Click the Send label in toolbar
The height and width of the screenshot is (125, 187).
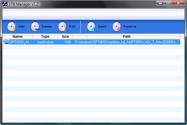[x=102, y=26]
